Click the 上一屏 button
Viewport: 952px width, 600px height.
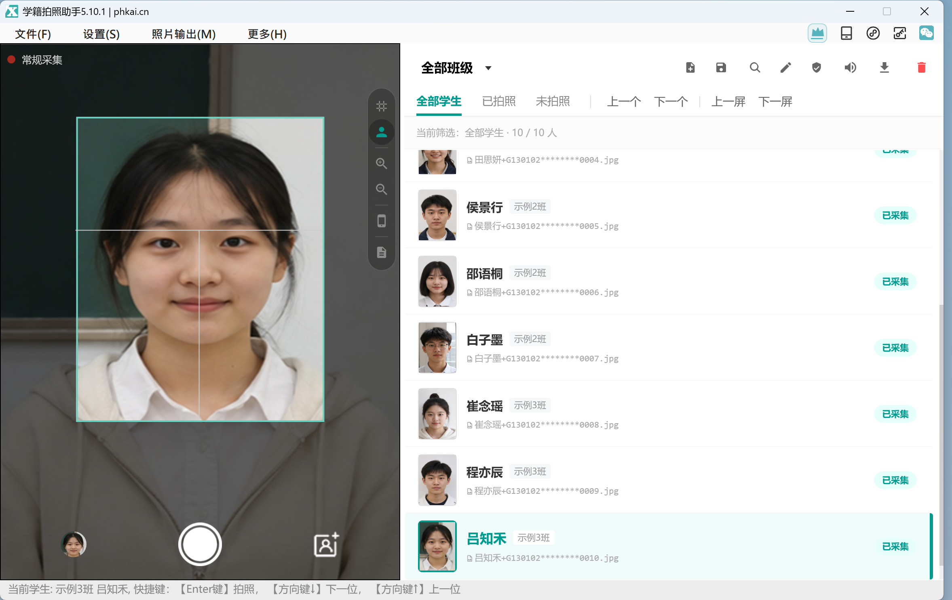(728, 101)
